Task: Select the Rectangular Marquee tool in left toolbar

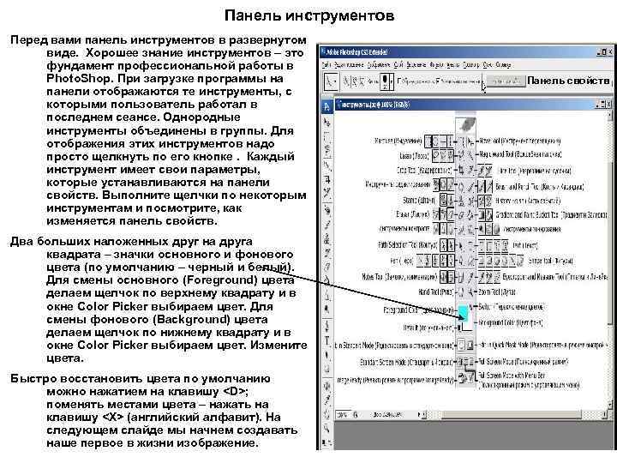Action: [x=326, y=136]
